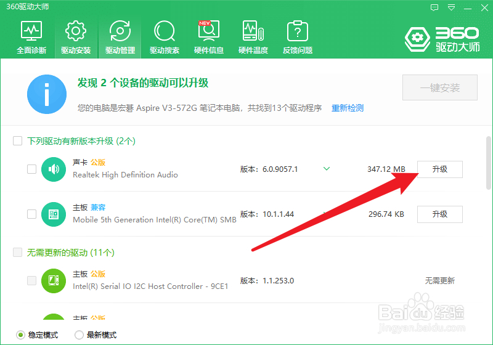Click 296.74 KB size text
This screenshot has height=345, width=493.
386,214
